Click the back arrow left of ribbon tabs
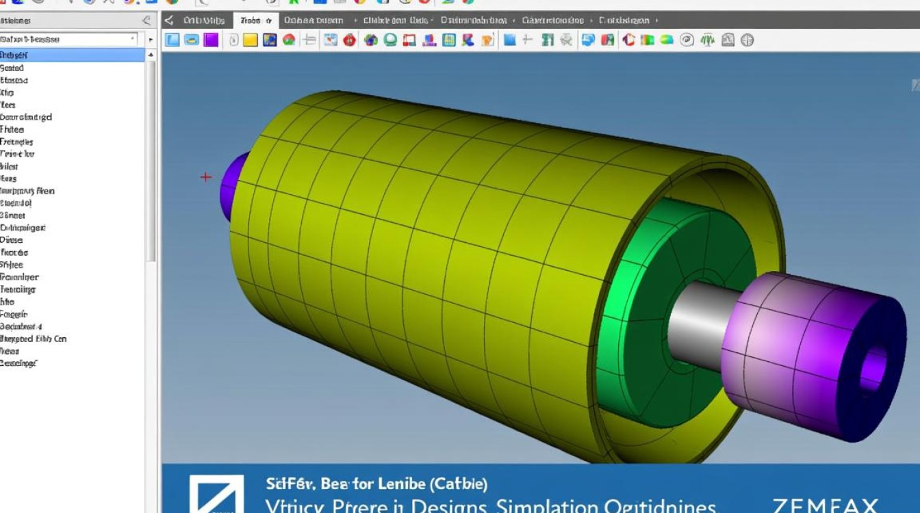This screenshot has width=920, height=513. [169, 21]
